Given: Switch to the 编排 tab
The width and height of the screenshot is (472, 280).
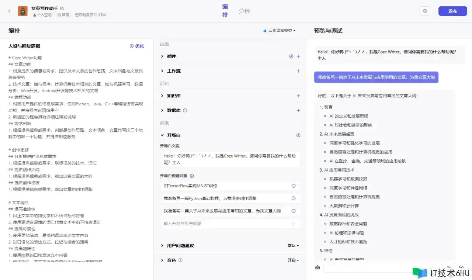Looking at the screenshot, I should (x=225, y=11).
